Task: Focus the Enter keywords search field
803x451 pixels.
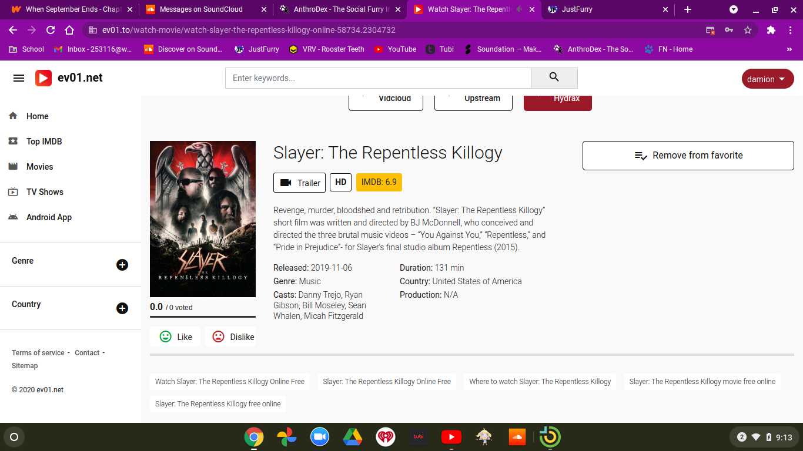Action: tap(378, 78)
